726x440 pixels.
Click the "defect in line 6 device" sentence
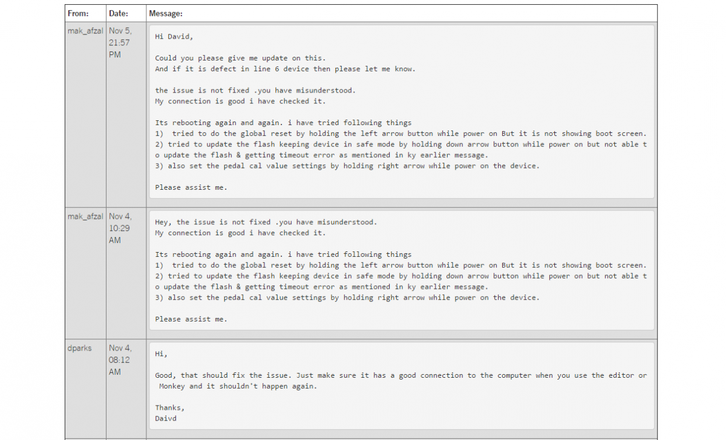[285, 69]
